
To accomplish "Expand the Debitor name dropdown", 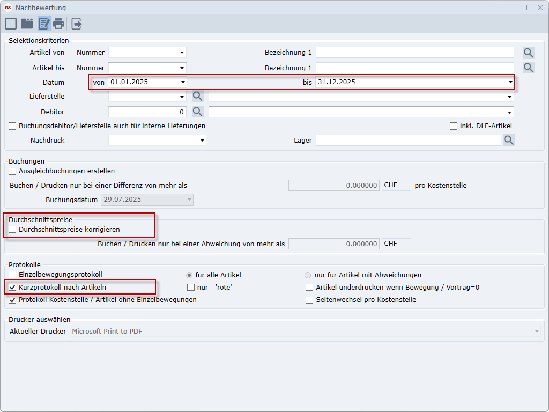I will tap(509, 112).
